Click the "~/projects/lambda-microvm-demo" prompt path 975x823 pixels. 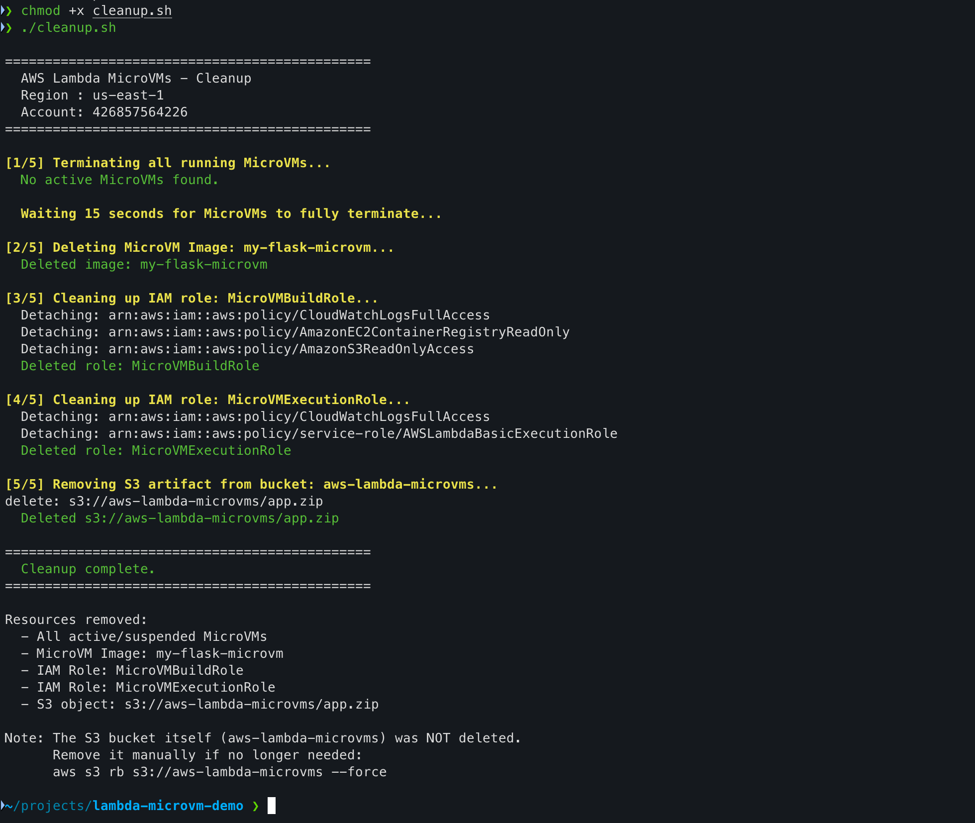(124, 806)
